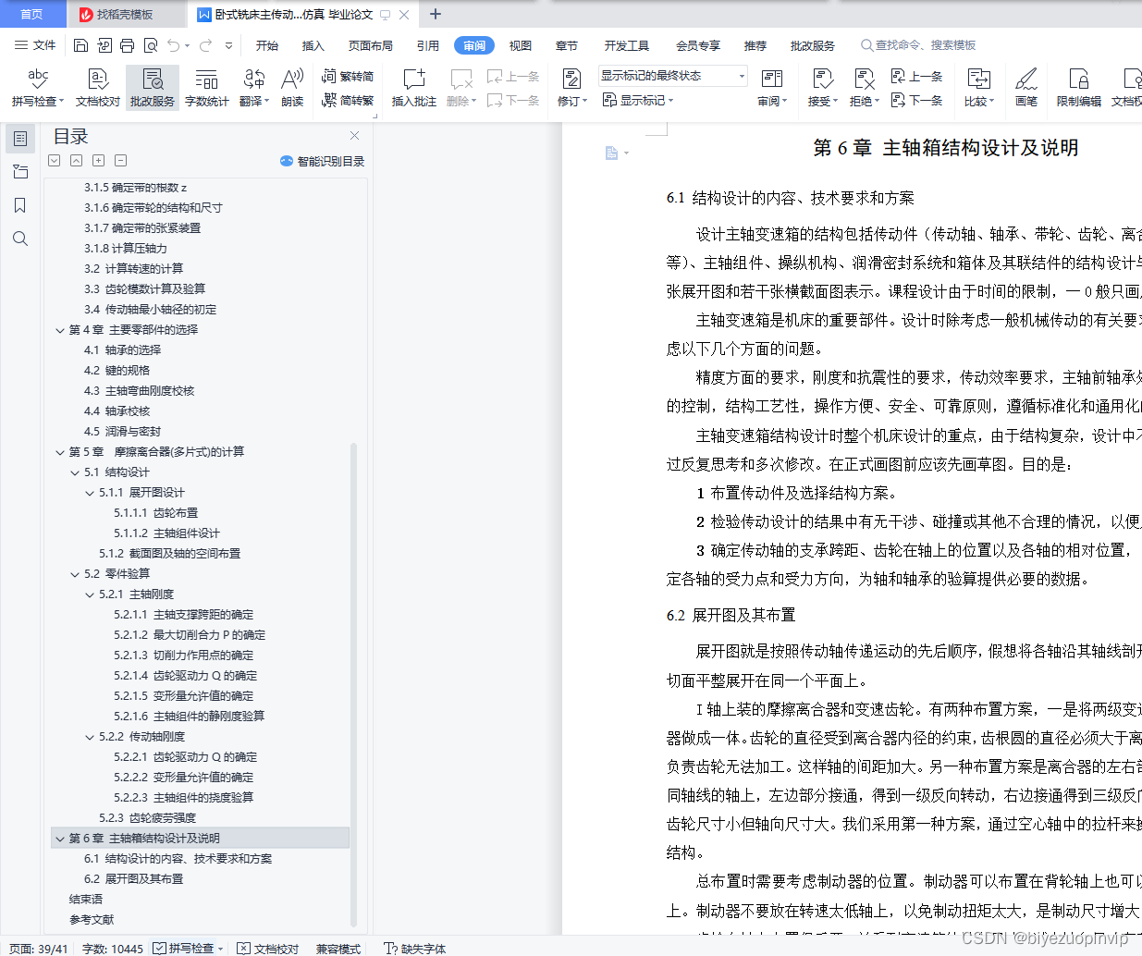This screenshot has width=1142, height=956.
Task: Toggle 修订 track changes
Action: coord(572,88)
